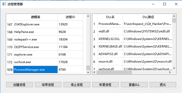
Task: Select KERNELBASE.dll name cell
Action: [x=110, y=46]
